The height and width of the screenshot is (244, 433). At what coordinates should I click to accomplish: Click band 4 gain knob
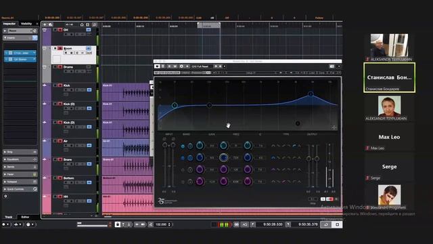(x=200, y=182)
